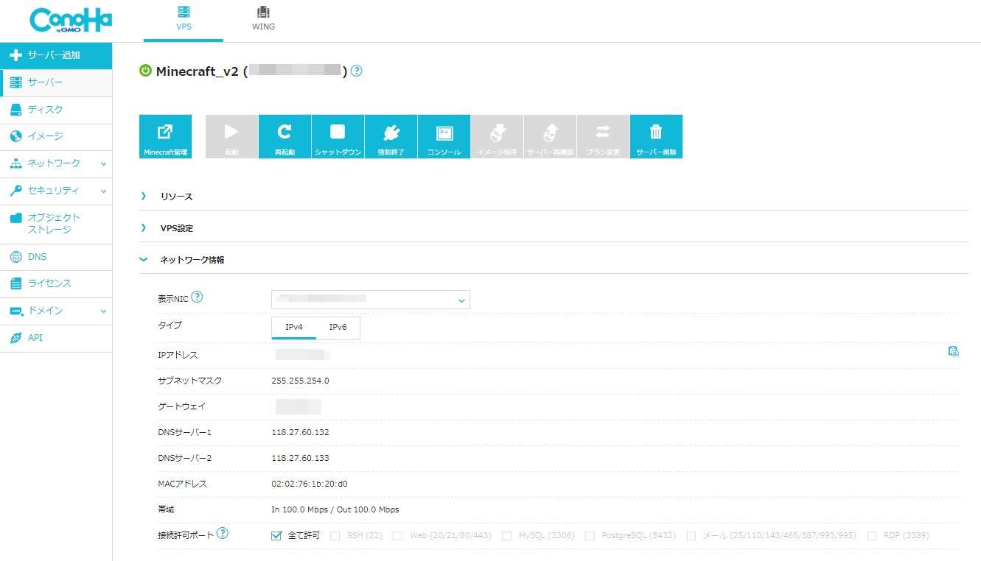Click サーバー追加 add server button
981x561 pixels.
56,55
